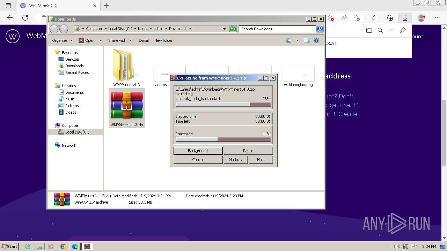
Task: Open Chrome from the taskbar
Action: (x=63, y=246)
